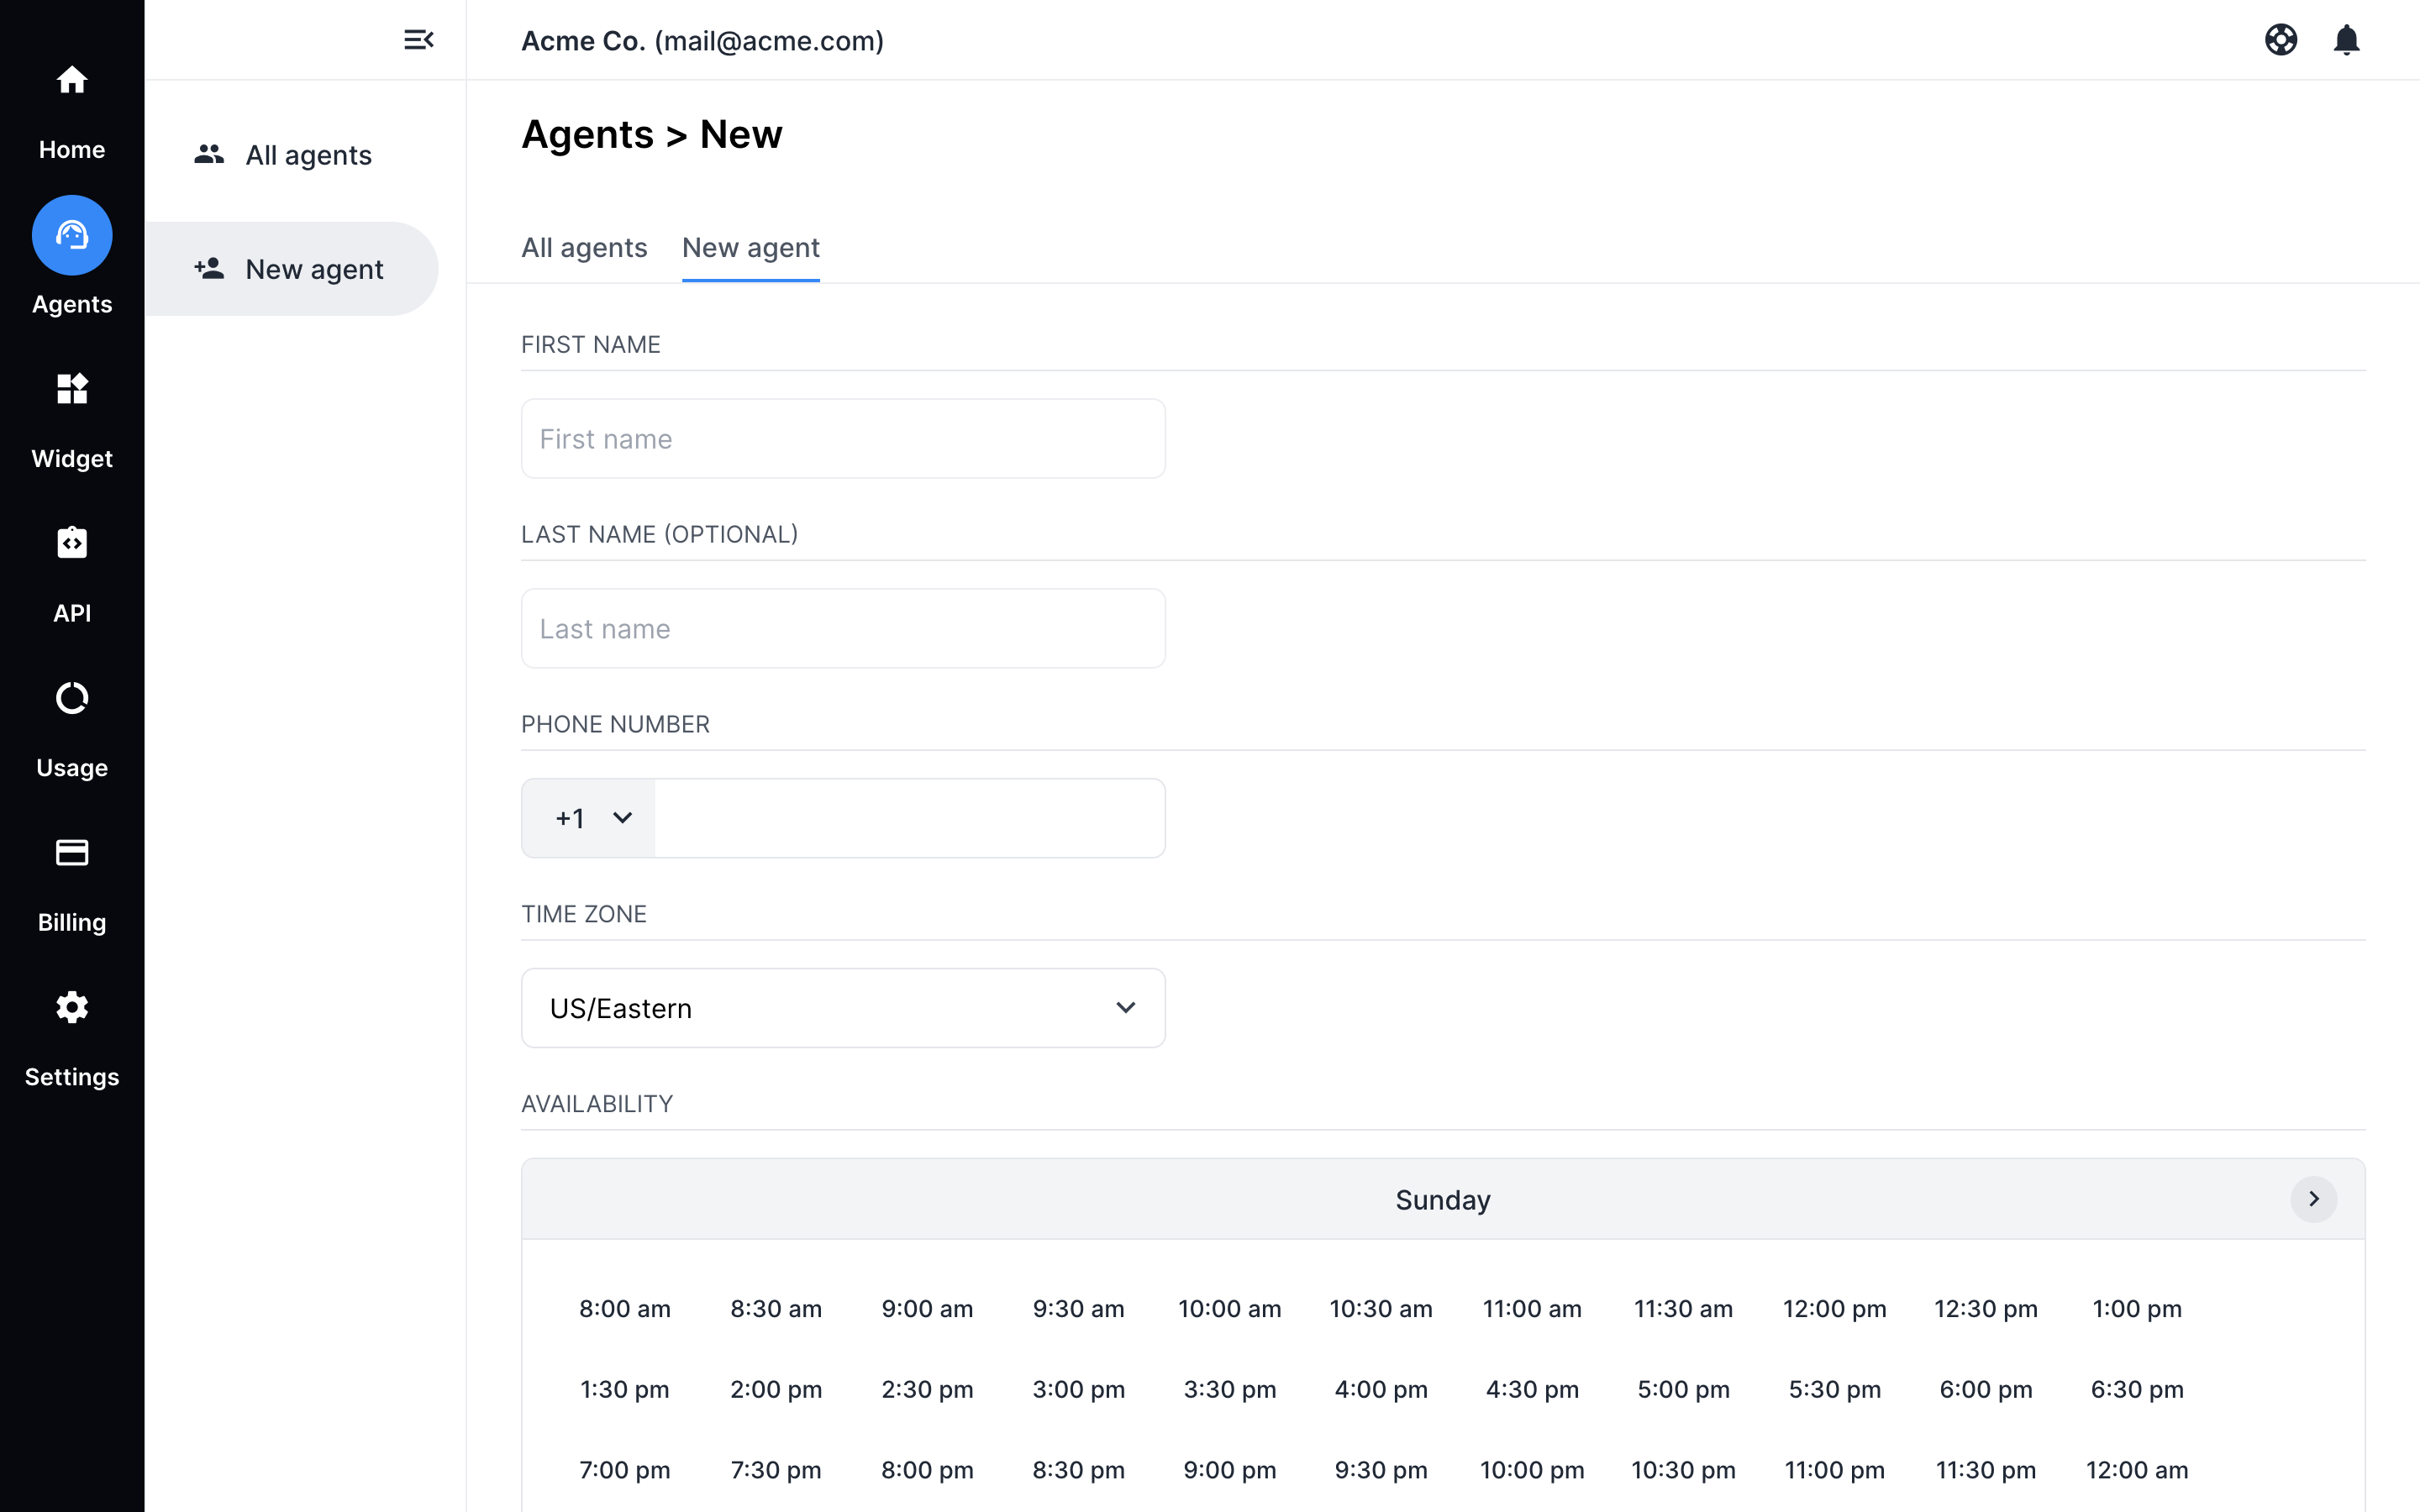Click the notifications bell icon

(x=2346, y=40)
